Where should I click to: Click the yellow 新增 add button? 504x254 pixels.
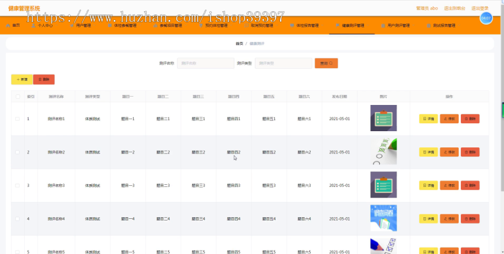click(22, 79)
